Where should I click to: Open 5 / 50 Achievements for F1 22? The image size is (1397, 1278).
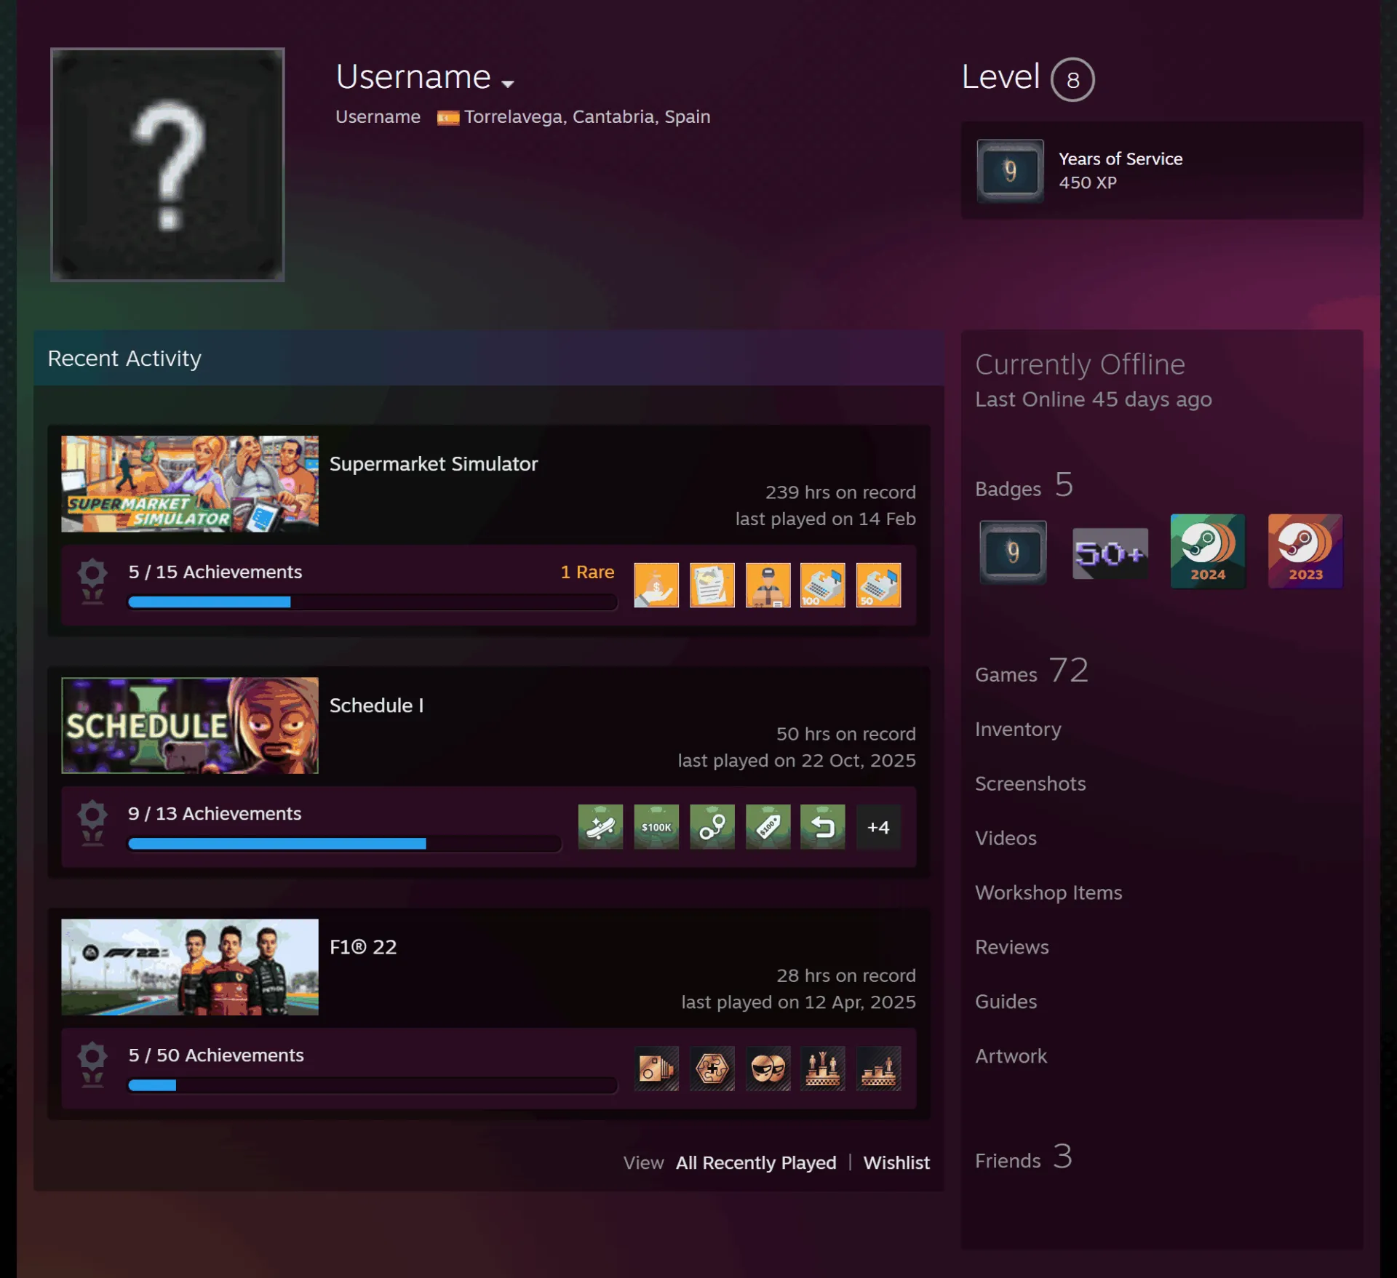pos(216,1055)
